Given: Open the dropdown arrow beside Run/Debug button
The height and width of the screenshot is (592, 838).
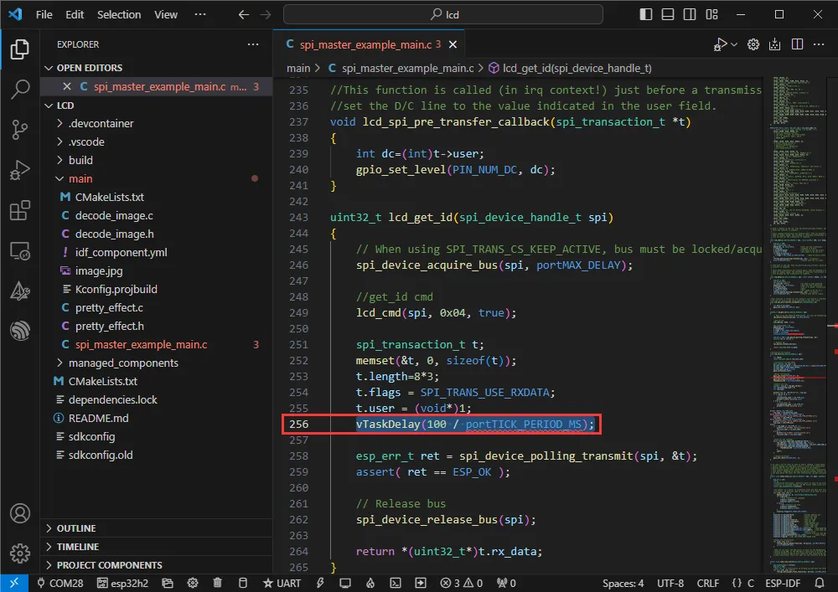Looking at the screenshot, I should (x=735, y=44).
